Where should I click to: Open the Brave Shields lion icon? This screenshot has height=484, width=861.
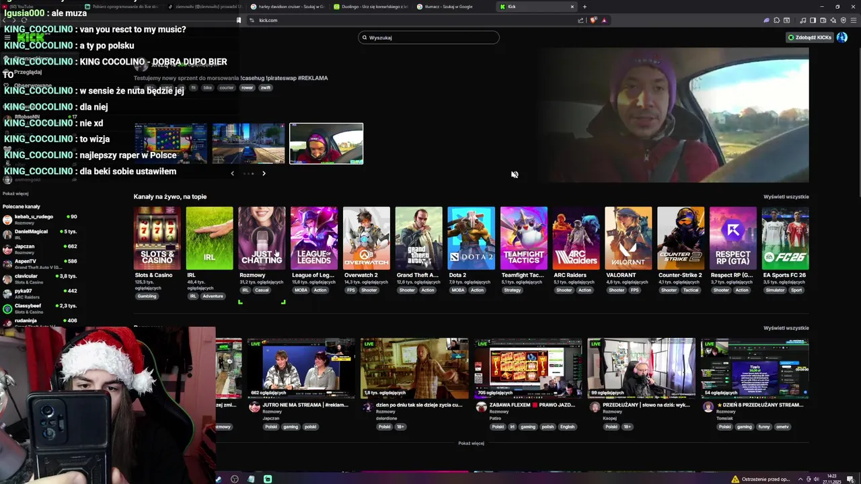(593, 20)
